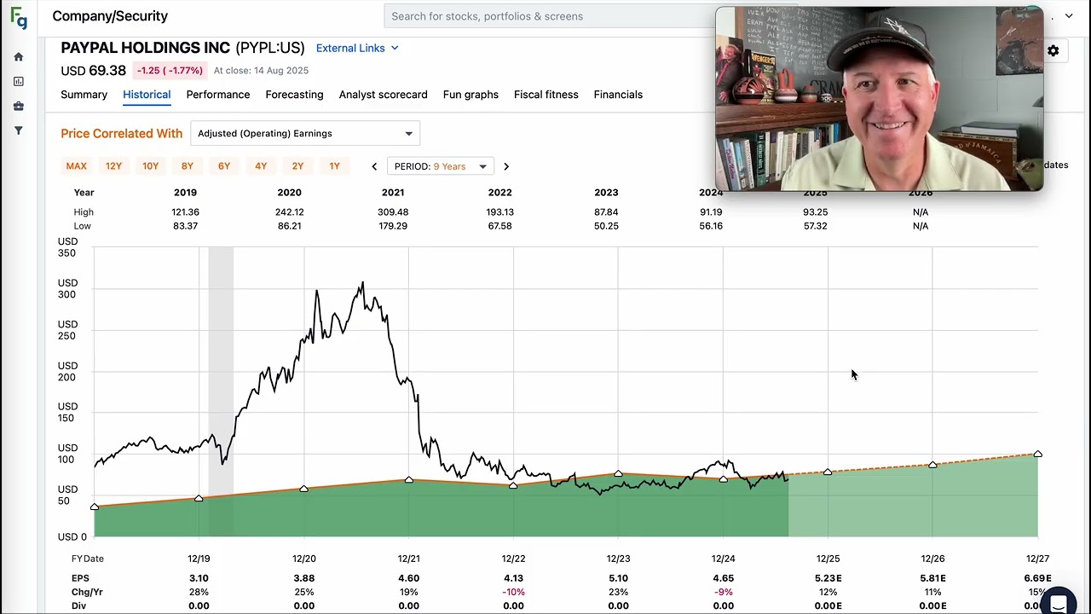Click the EPS value 3.10
Viewport: 1091px width, 614px height.
199,578
